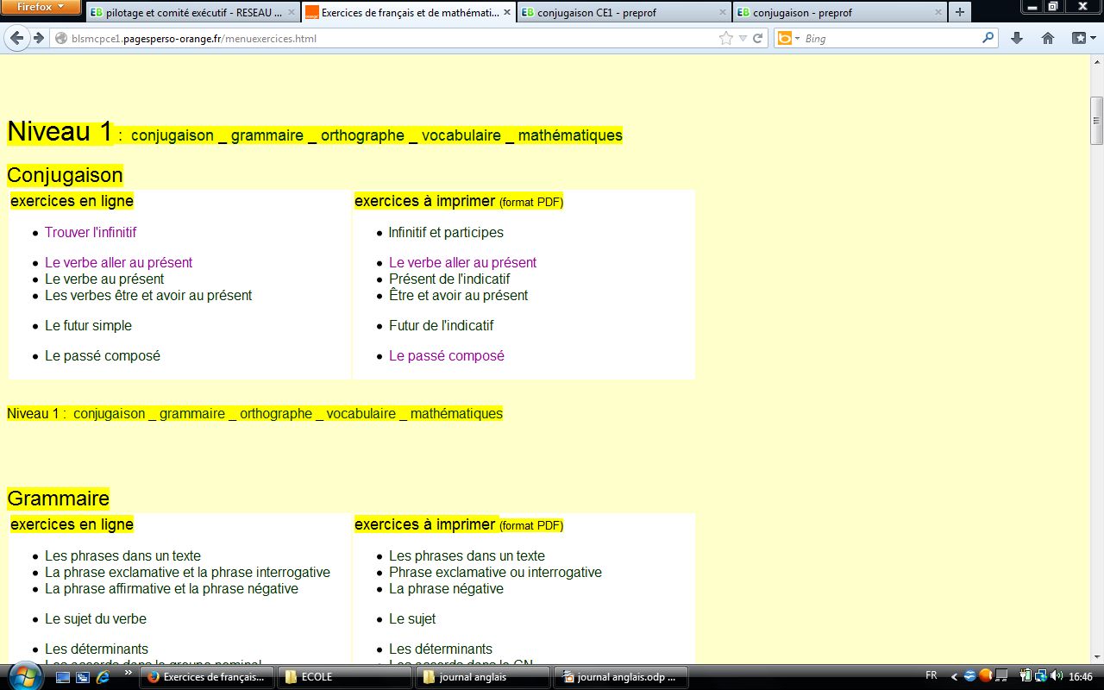Open the 'journal anglais' folder taskbar button

pos(483,677)
